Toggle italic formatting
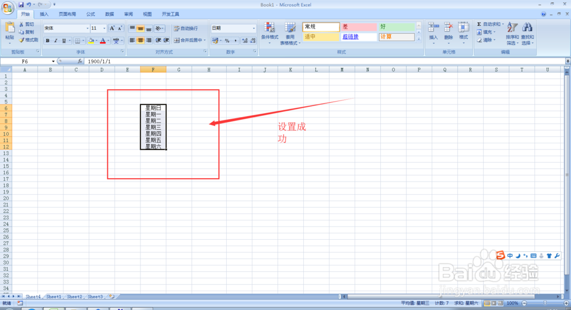The width and height of the screenshot is (571, 310). click(55, 41)
